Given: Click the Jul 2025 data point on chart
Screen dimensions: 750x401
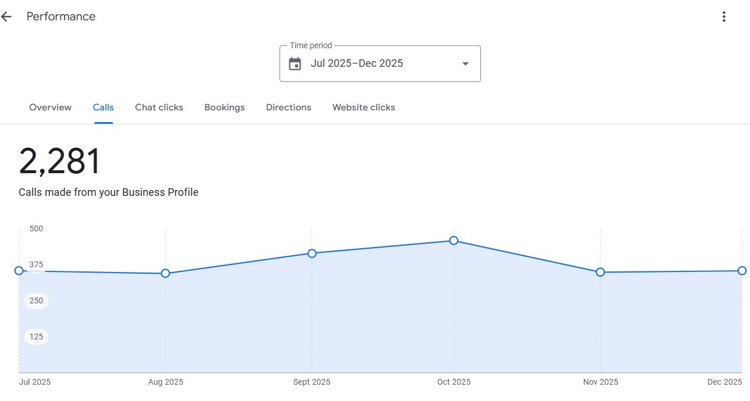Looking at the screenshot, I should [19, 271].
